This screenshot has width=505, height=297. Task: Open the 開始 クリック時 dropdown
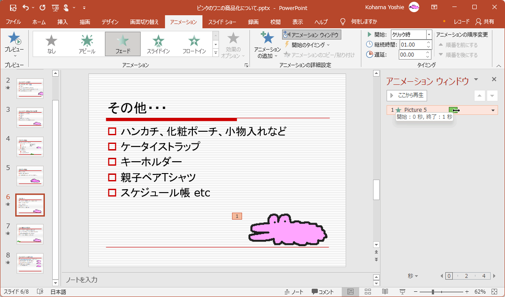pos(429,35)
